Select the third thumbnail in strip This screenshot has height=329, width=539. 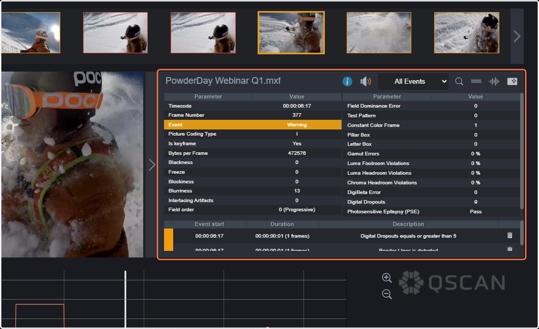click(x=203, y=33)
